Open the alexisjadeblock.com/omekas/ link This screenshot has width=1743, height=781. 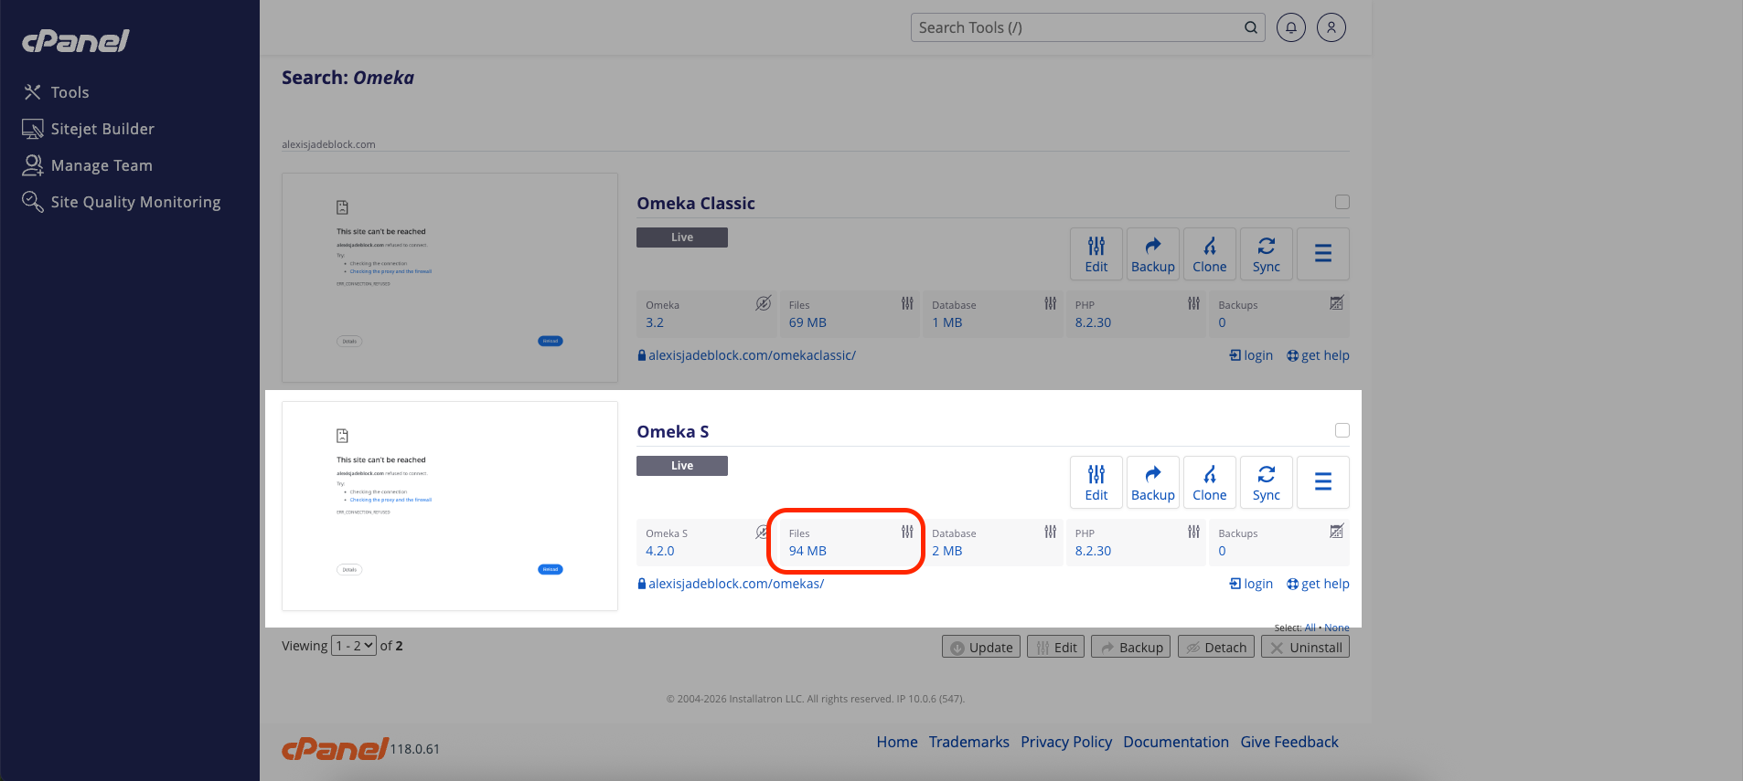click(736, 584)
